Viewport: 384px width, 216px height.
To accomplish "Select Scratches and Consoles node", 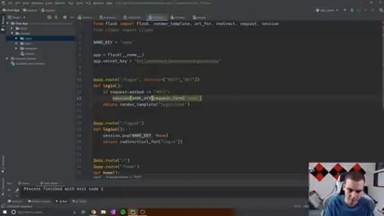I will click(x=28, y=64).
